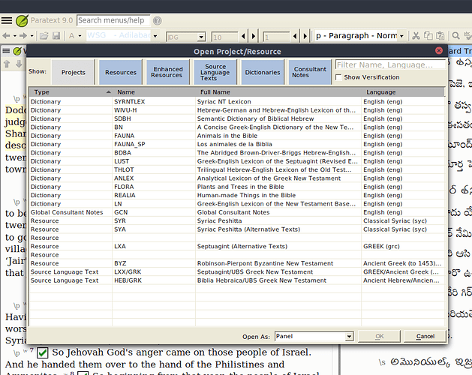The image size is (472, 375).
Task: Open the help question mark icon
Action: 157,20
